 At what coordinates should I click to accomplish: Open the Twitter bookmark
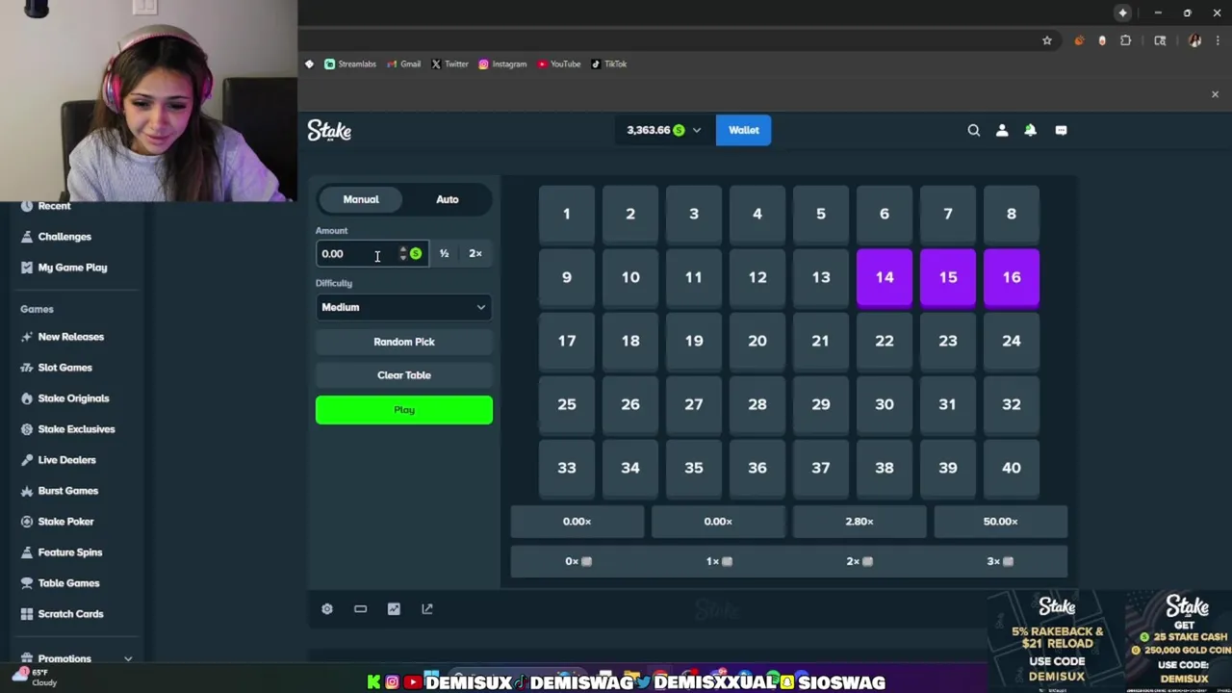(449, 64)
